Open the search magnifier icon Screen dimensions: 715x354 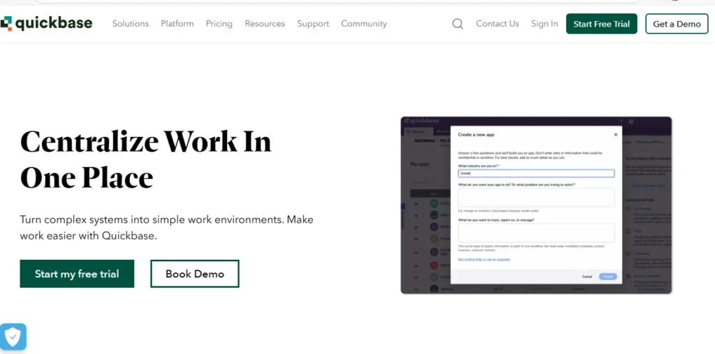[457, 24]
